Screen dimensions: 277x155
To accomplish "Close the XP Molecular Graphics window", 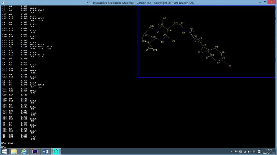I will [272, 2].
